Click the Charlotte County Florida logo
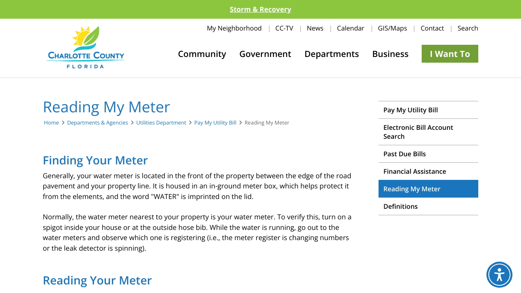Screen dimensions: 521x293 pyautogui.click(x=85, y=47)
